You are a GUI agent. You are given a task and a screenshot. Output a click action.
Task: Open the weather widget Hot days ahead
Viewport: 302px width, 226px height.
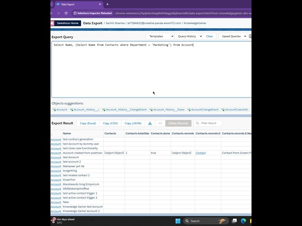tap(63, 221)
